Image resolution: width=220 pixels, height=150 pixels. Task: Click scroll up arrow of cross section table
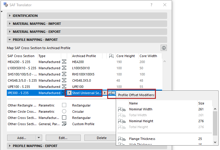(164, 61)
